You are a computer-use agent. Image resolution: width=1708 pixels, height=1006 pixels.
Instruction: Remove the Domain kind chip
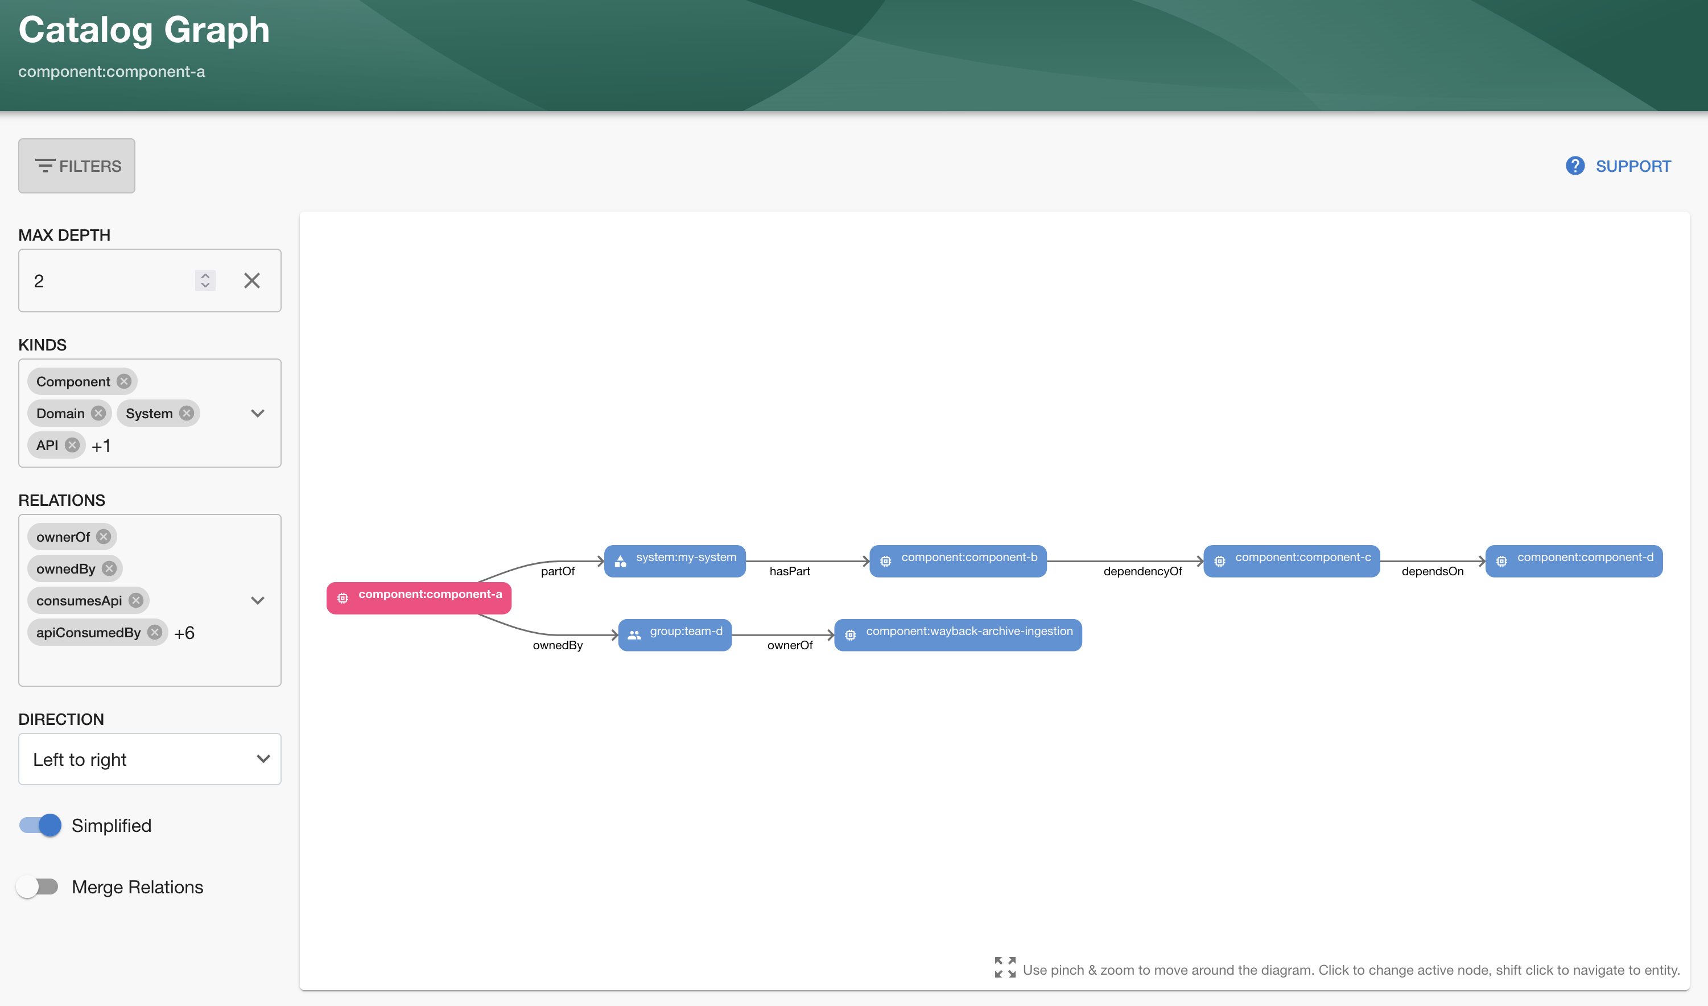(98, 413)
